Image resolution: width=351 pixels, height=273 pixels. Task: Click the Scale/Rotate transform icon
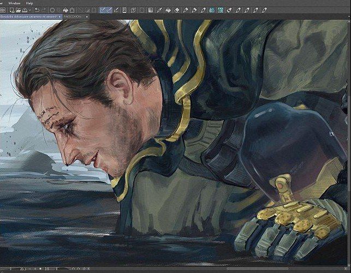tap(72, 10)
